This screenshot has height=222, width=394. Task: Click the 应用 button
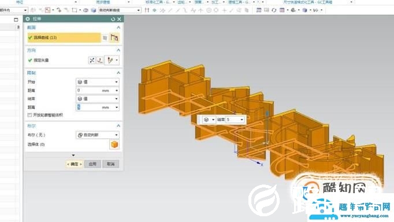(92, 164)
